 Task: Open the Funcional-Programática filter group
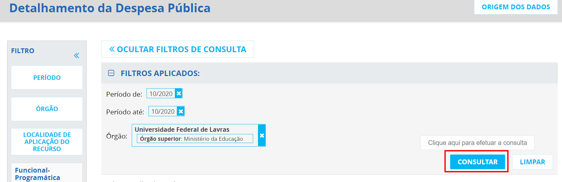(38, 174)
